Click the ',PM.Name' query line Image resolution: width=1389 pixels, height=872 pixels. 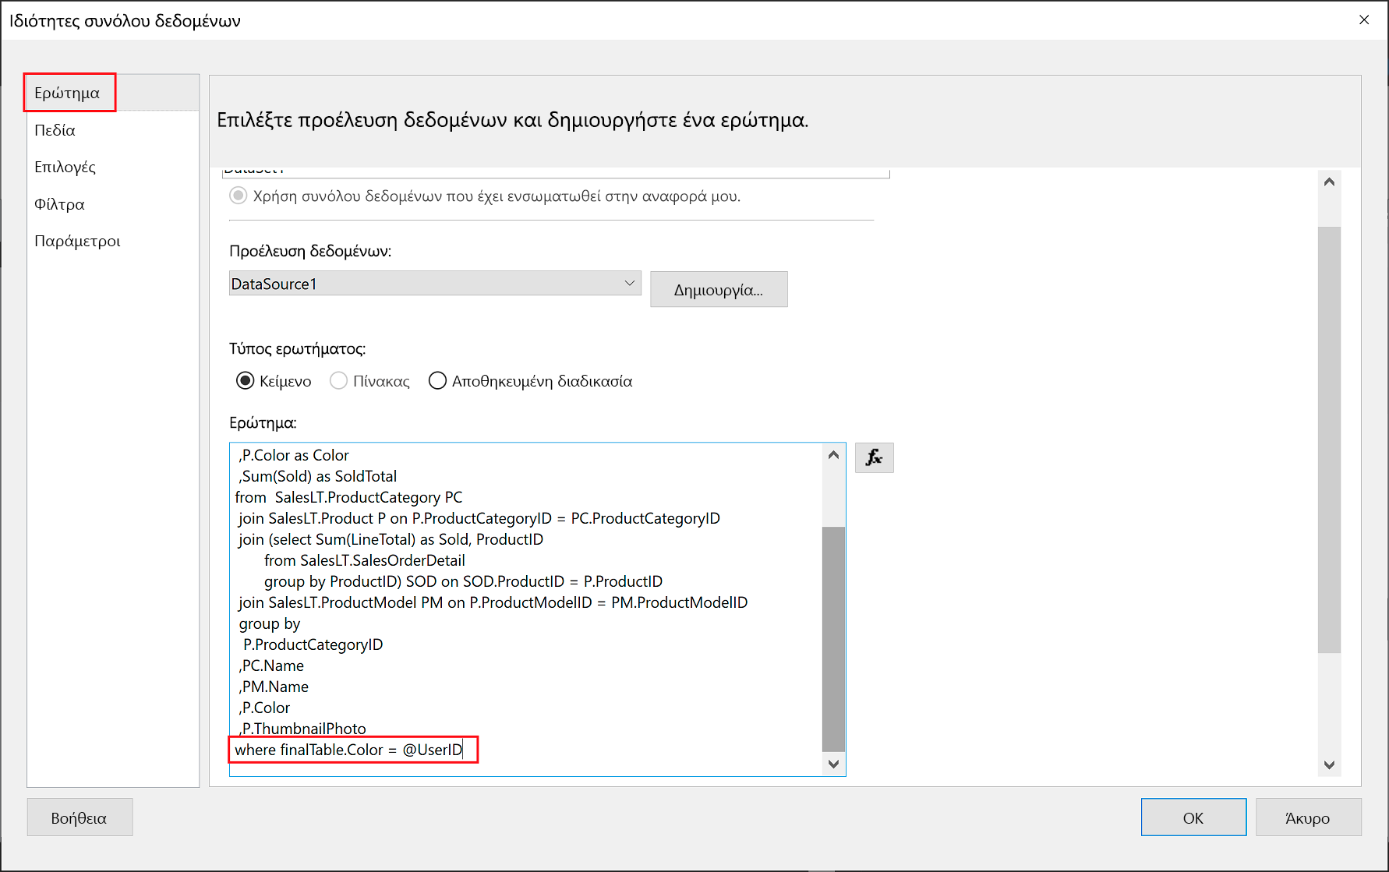(x=274, y=687)
